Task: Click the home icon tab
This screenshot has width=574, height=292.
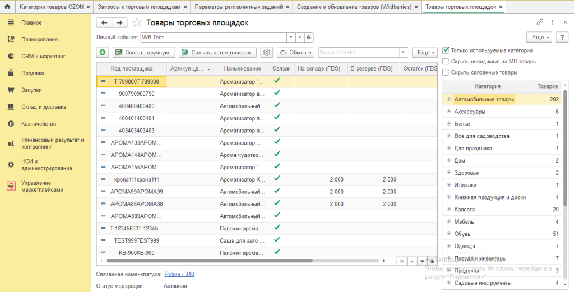Action: pos(7,7)
